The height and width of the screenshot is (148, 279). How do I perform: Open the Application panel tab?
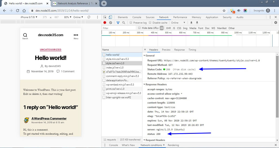coord(212,17)
